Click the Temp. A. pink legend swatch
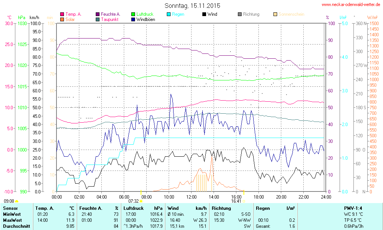 click(62, 14)
